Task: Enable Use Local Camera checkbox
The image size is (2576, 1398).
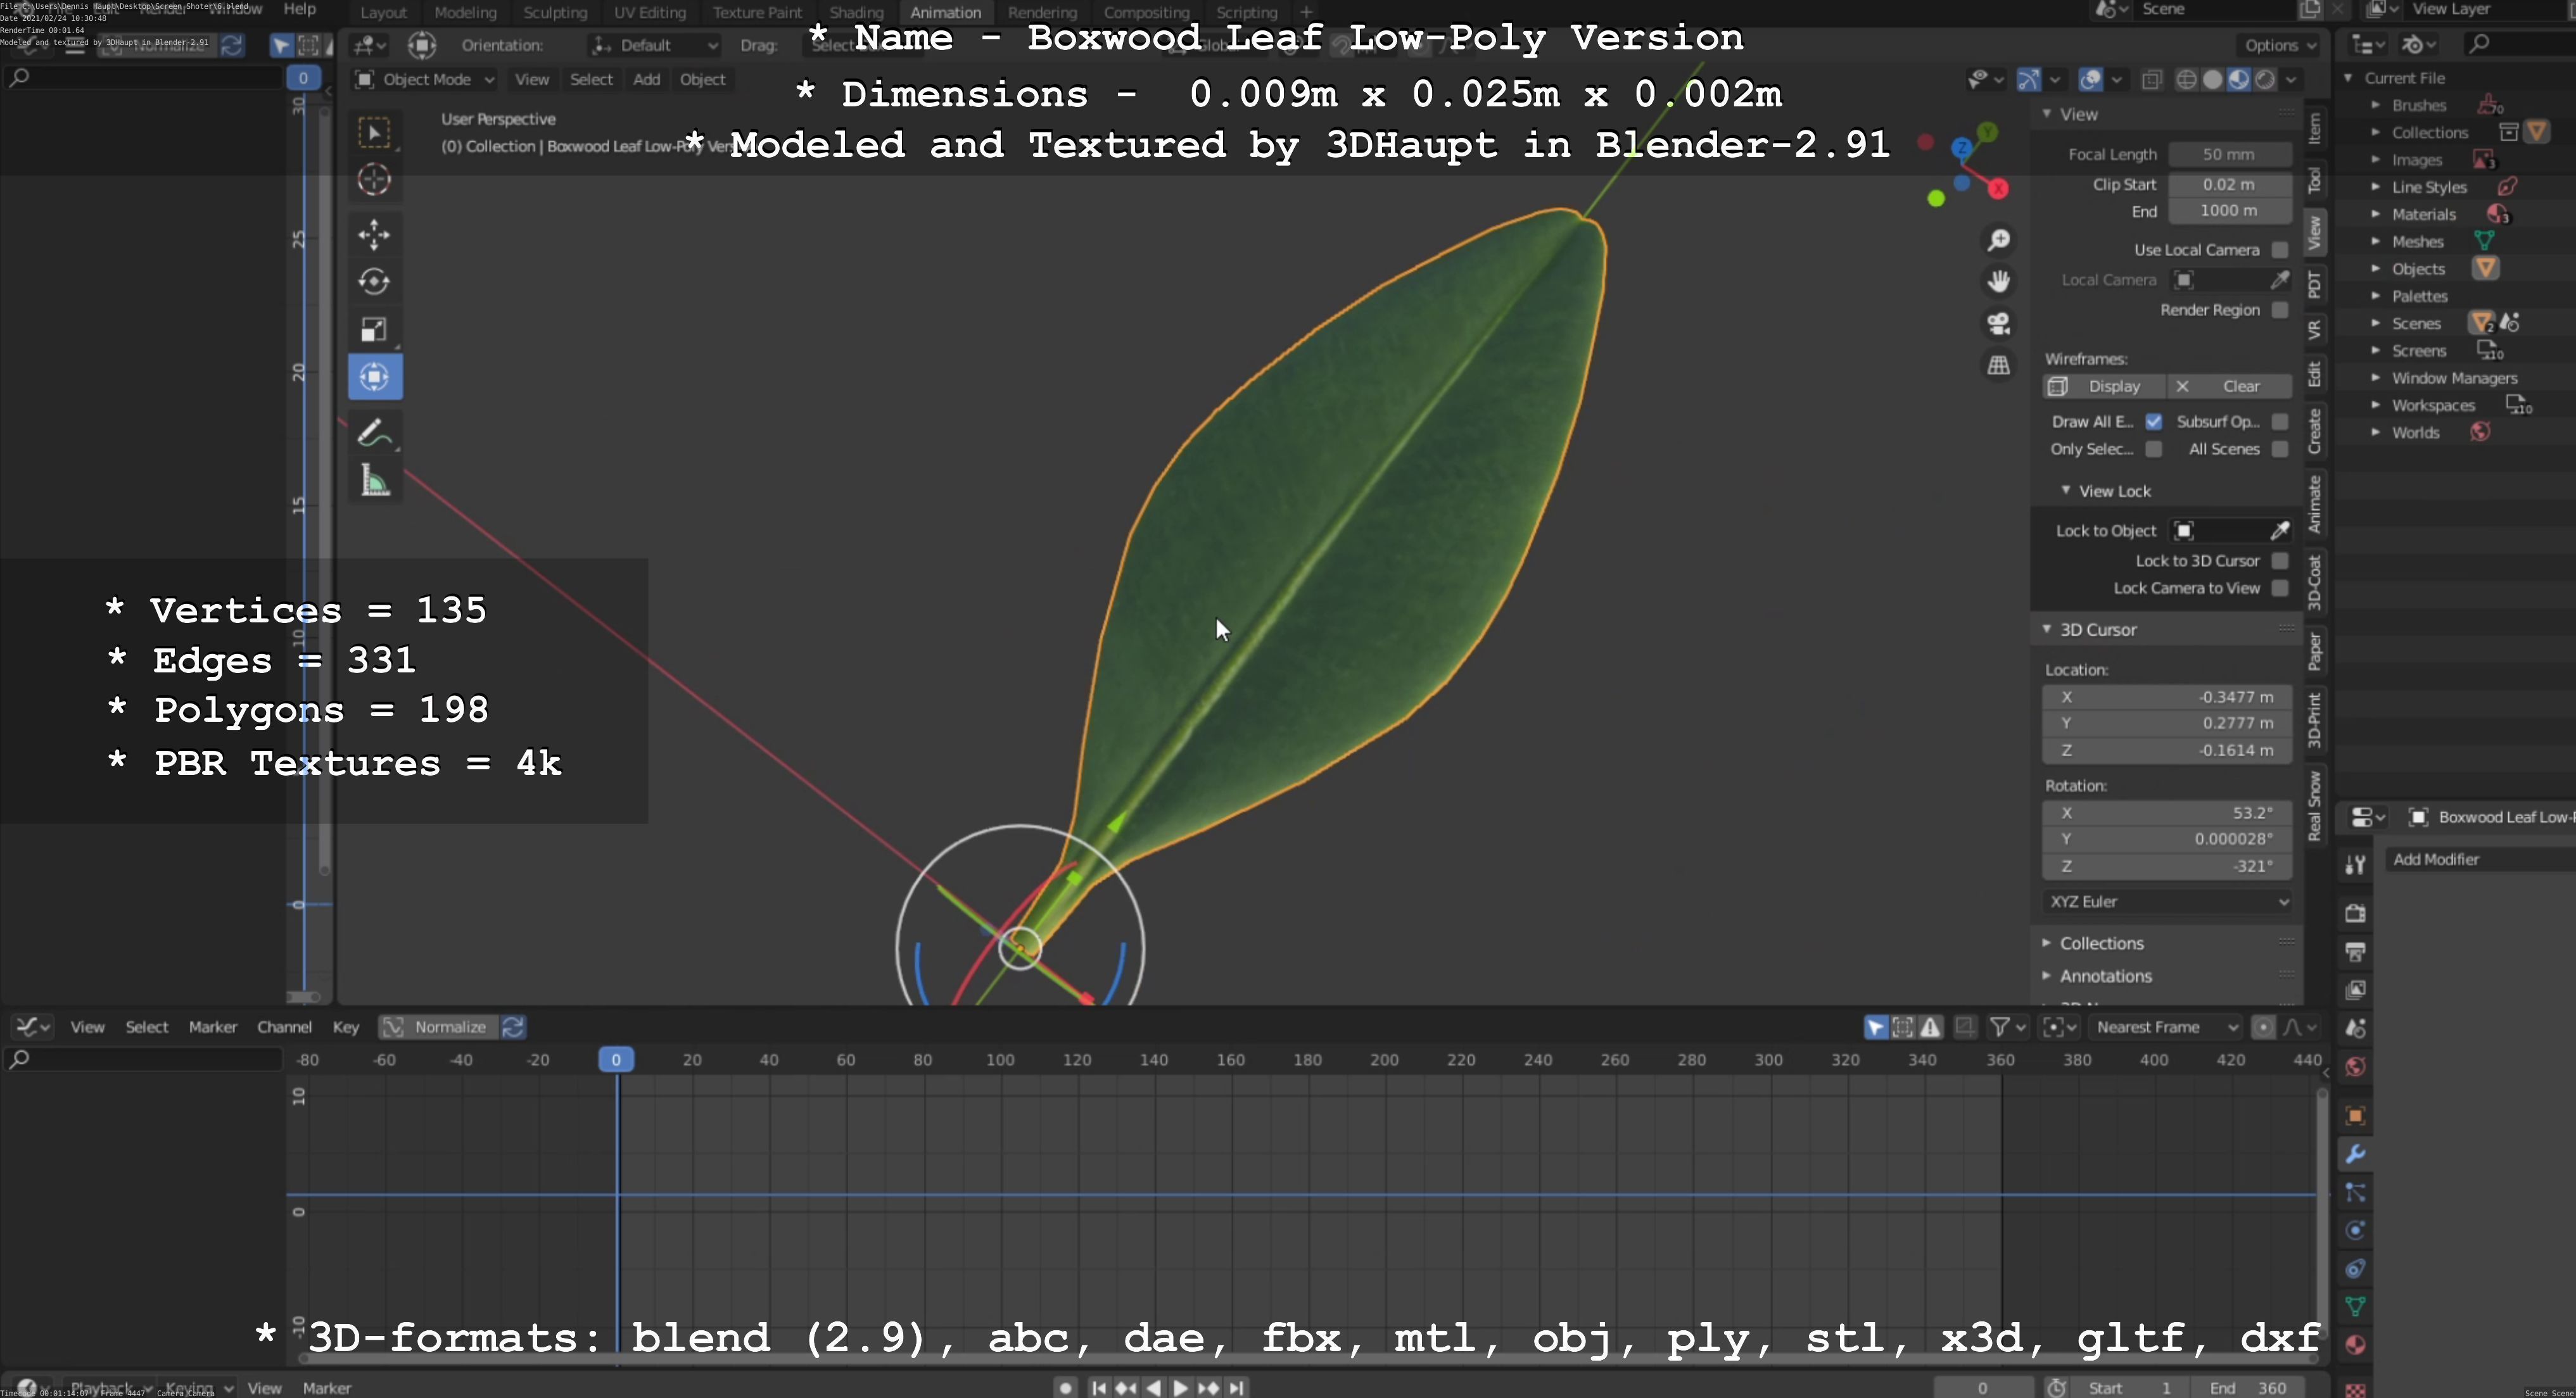Action: point(2280,250)
